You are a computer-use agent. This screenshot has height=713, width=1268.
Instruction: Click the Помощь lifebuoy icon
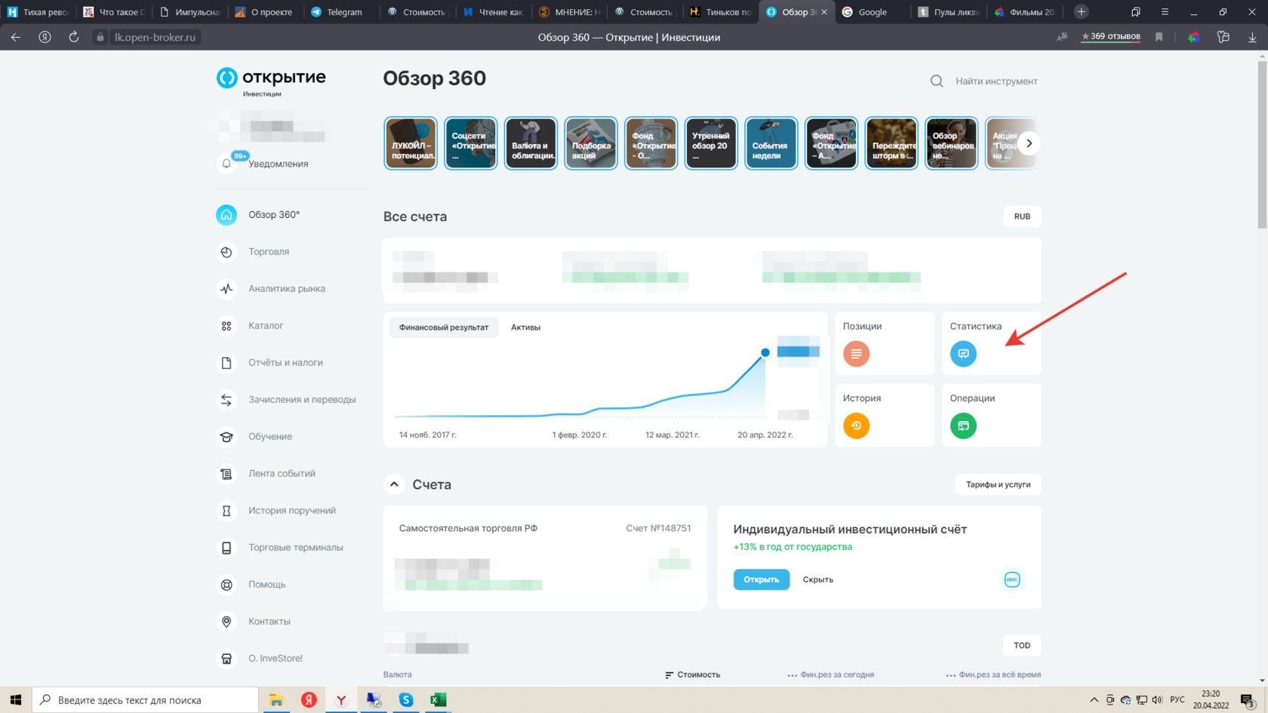[x=226, y=584]
